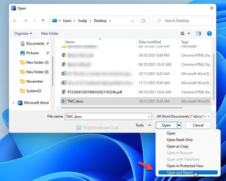
Task: Expand the address bar history dropdown
Action: 132,21
